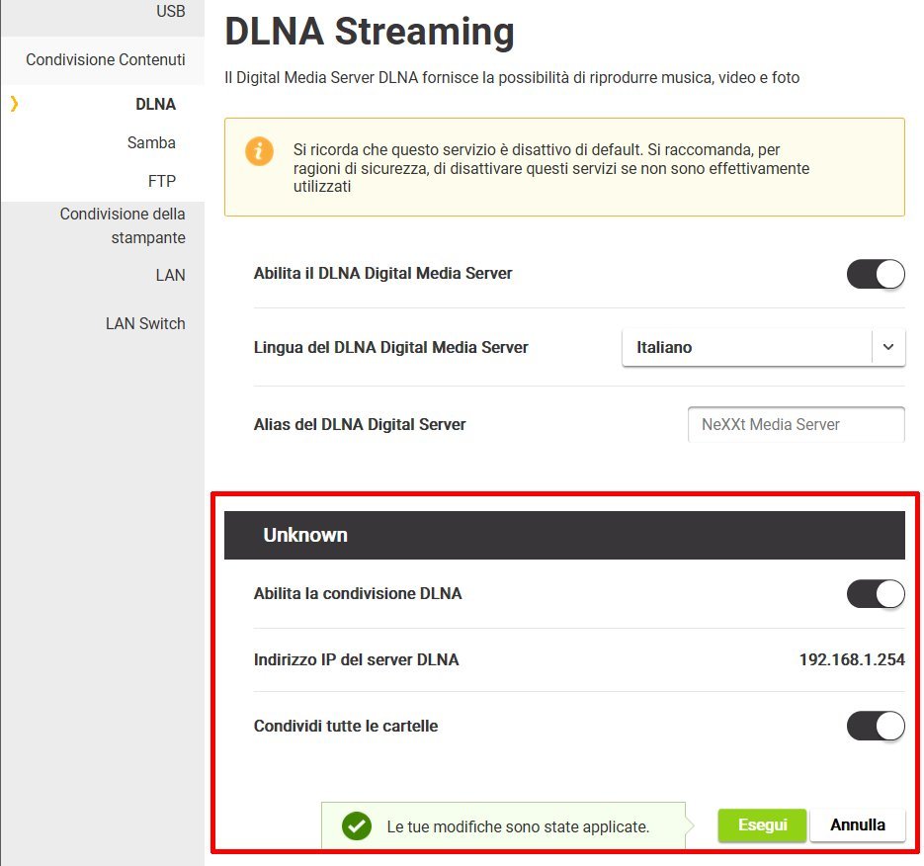
Task: Click 'Le tue modifiche sono state applicate.' message
Action: (518, 826)
